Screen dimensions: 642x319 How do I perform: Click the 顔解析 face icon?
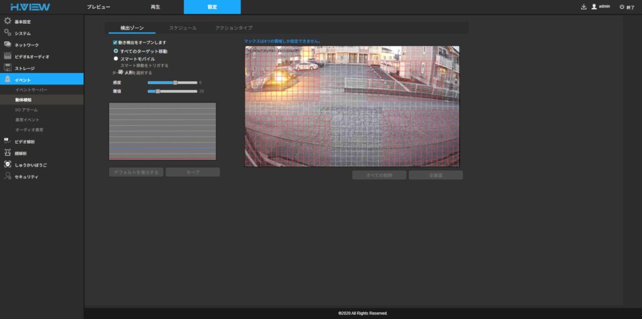pos(8,153)
